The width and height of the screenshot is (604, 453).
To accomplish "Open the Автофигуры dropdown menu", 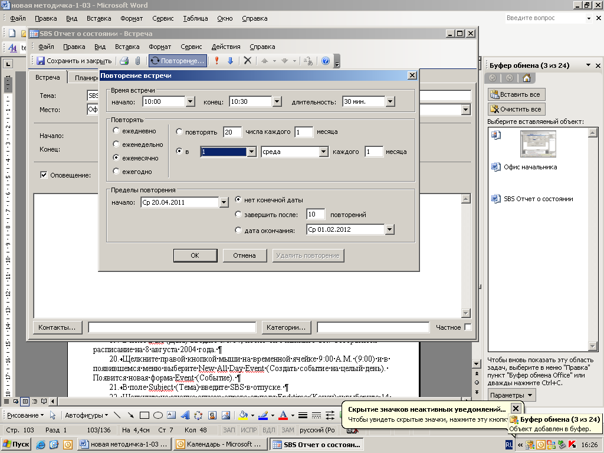I will click(86, 415).
